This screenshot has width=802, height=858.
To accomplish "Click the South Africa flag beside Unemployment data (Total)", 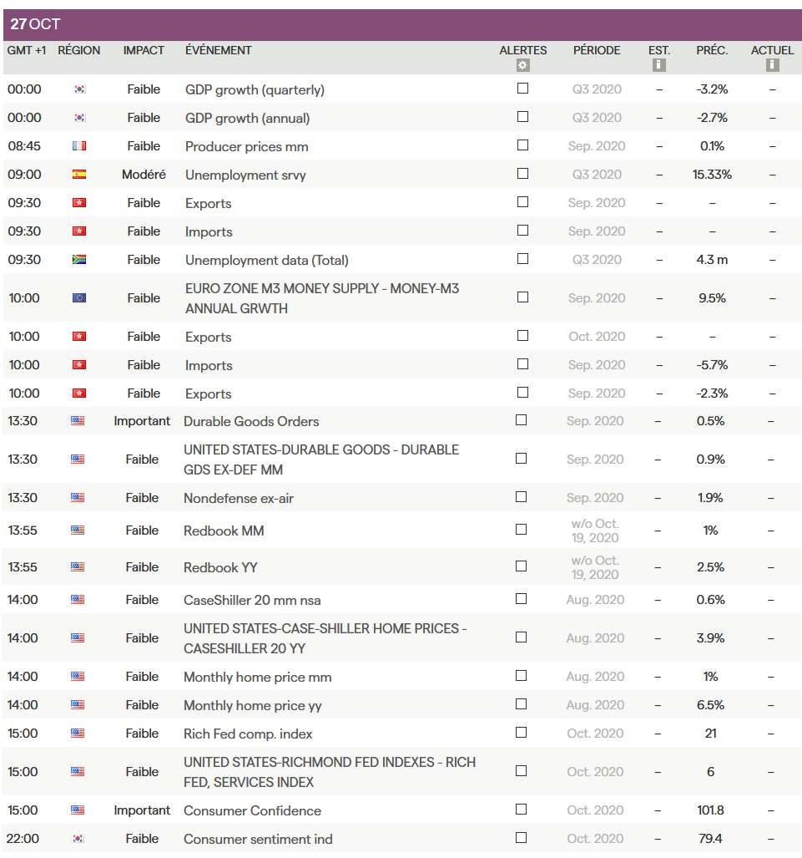I will 79,259.
